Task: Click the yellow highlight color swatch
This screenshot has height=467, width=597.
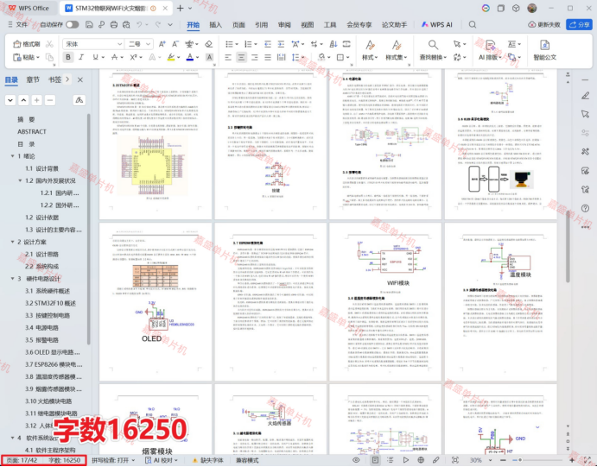Action: (x=170, y=57)
